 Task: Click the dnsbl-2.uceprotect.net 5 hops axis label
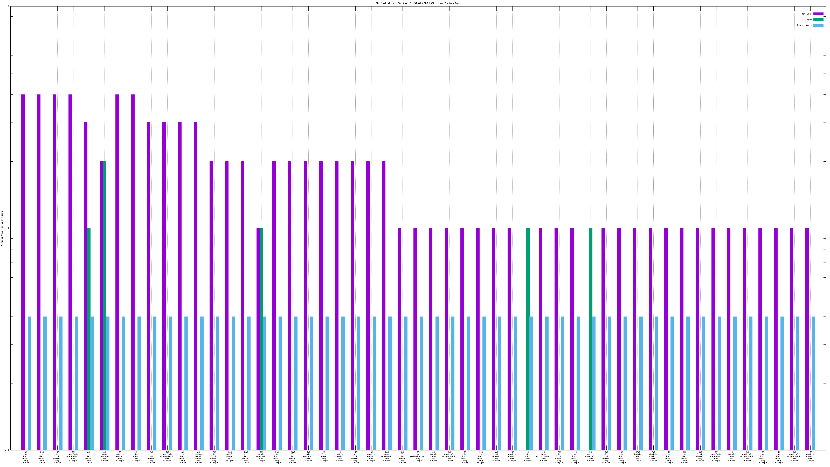point(167,457)
